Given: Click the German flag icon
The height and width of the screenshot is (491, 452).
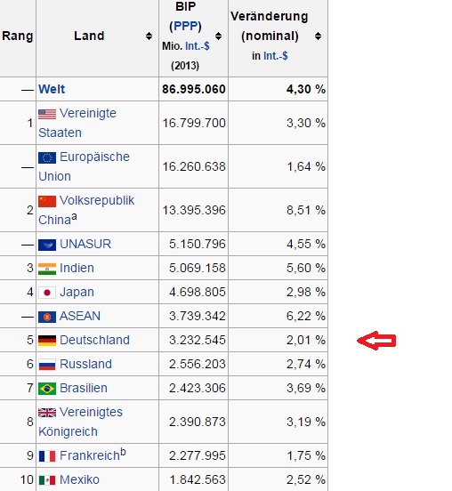Looking at the screenshot, I should pos(47,341).
